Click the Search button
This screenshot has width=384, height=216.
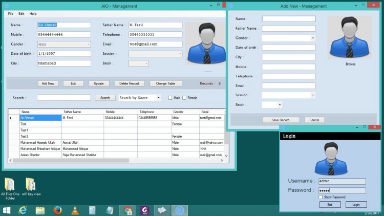tap(105, 98)
